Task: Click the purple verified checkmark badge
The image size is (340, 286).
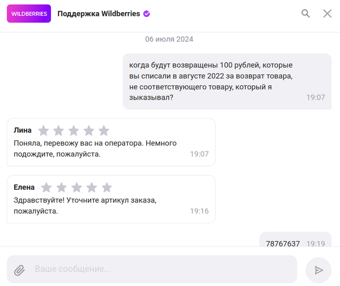Action: click(147, 14)
